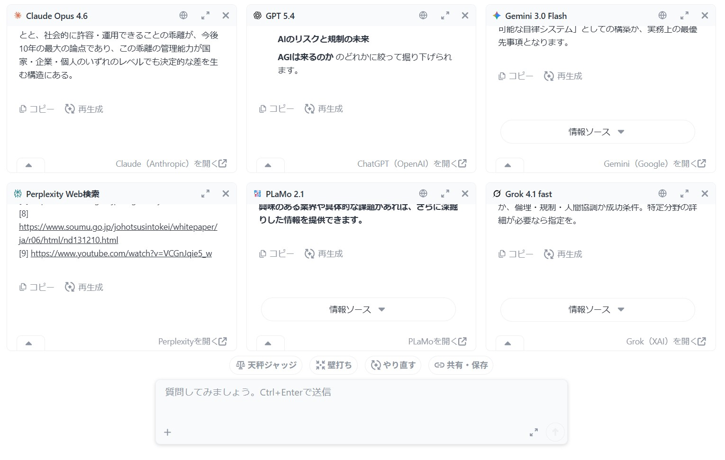Toggle web search globe in Claude Opus 4.6 panel
This screenshot has width=725, height=460.
pos(183,16)
